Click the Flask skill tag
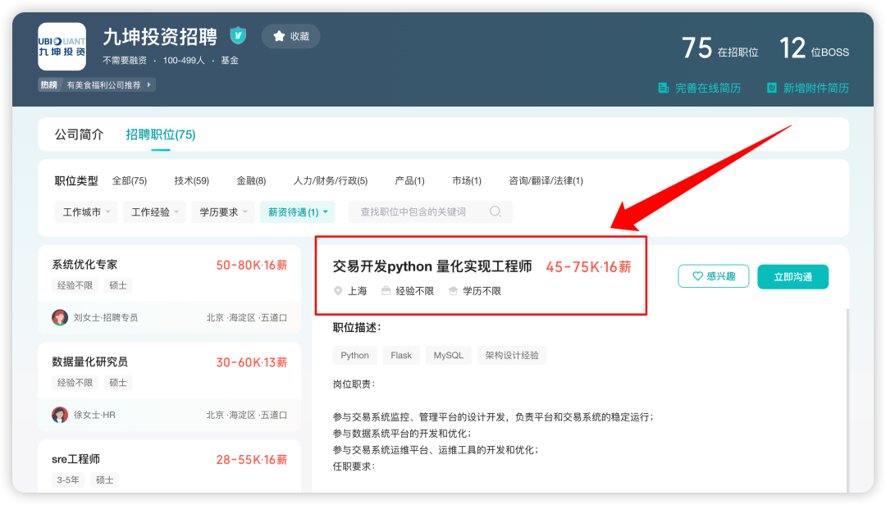The height and width of the screenshot is (505, 886). 401,355
